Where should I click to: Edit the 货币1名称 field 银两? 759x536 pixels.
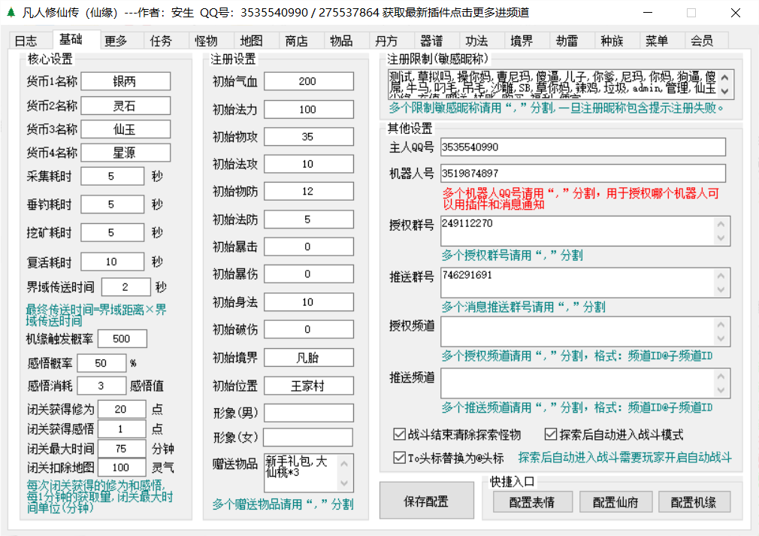[125, 81]
